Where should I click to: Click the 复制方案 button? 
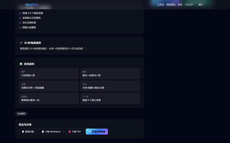pyautogui.click(x=28, y=132)
